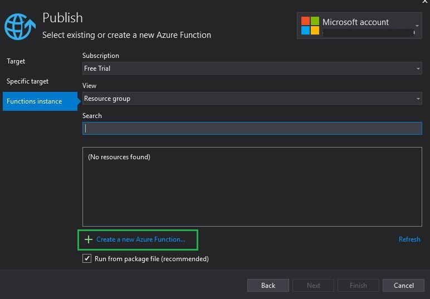The height and width of the screenshot is (299, 430).
Task: Click Create a new Azure Function link
Action: pos(141,239)
